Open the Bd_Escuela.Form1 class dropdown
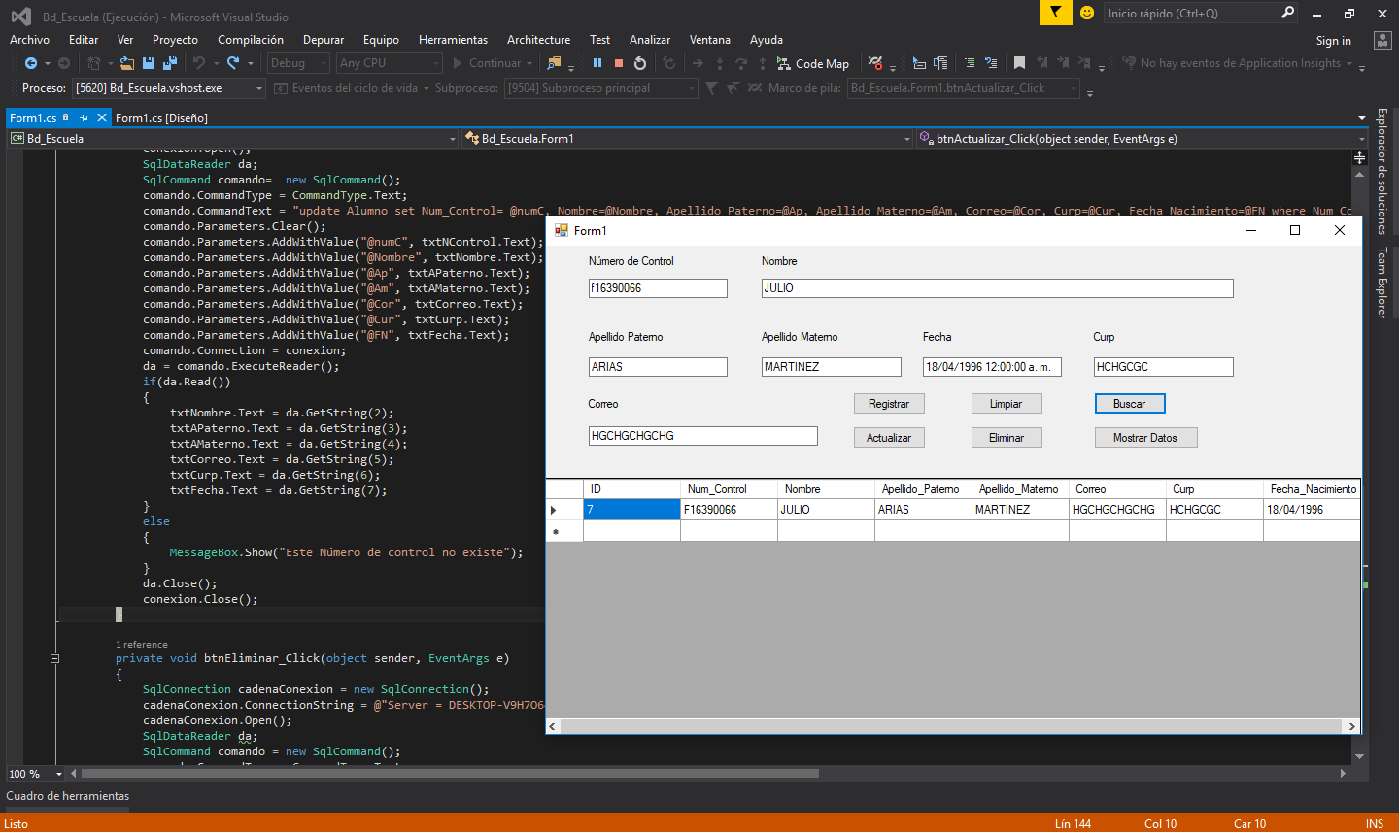This screenshot has height=832, width=1399. point(688,139)
